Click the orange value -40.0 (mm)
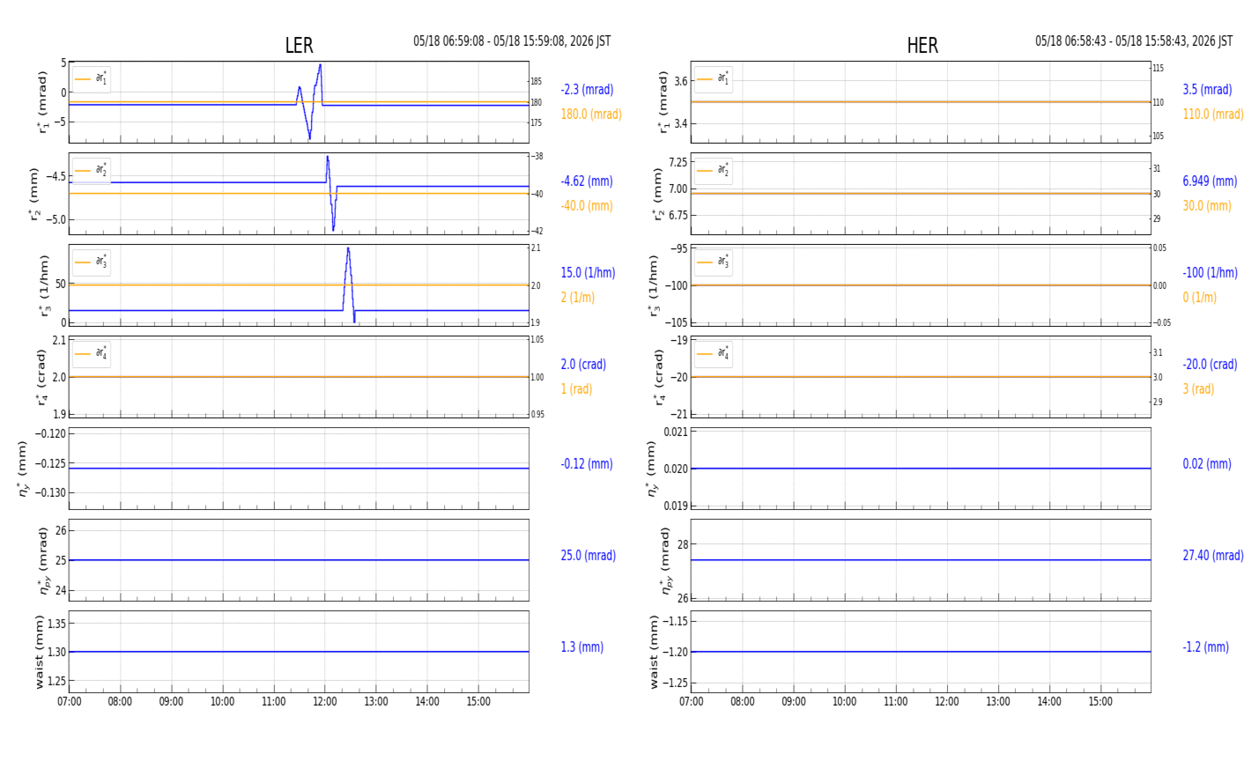 coord(587,206)
